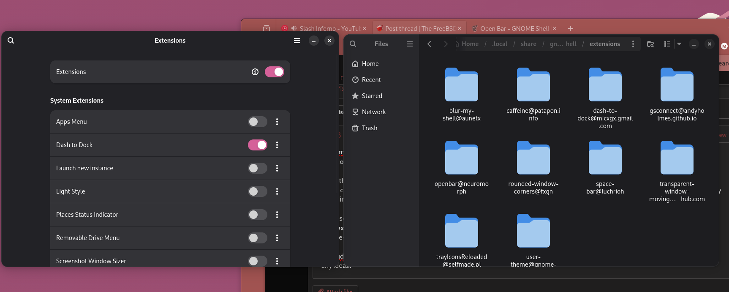Image resolution: width=729 pixels, height=292 pixels.
Task: Enable the Apps Menu extension
Action: point(258,122)
